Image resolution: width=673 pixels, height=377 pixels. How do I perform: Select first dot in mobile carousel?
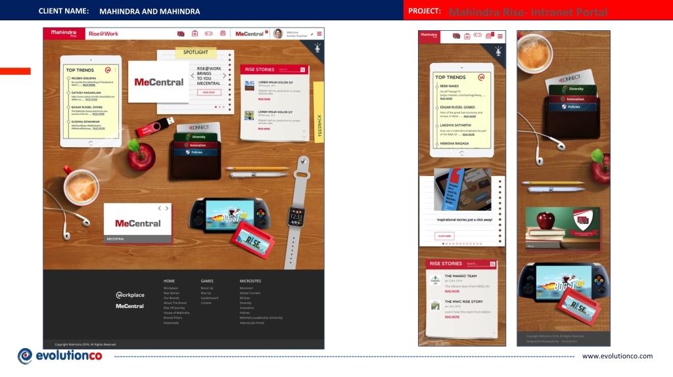click(x=443, y=244)
